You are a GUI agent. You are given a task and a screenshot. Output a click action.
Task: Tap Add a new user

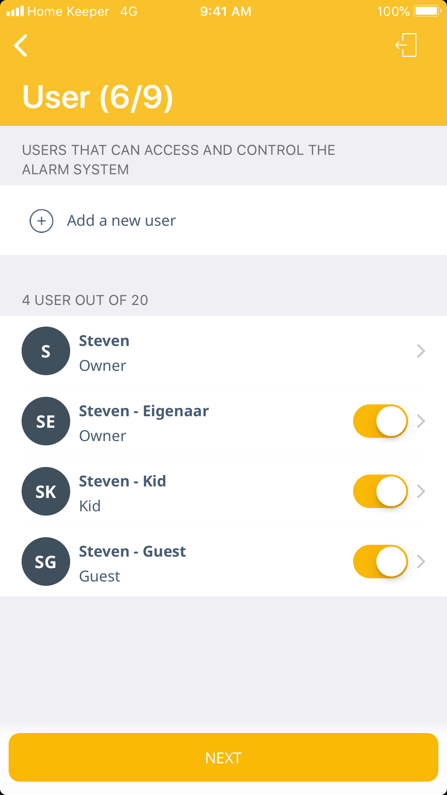click(x=121, y=221)
